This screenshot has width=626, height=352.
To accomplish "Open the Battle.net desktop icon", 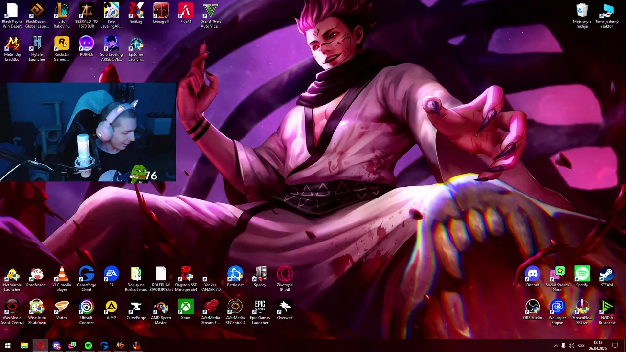I will click(x=235, y=277).
